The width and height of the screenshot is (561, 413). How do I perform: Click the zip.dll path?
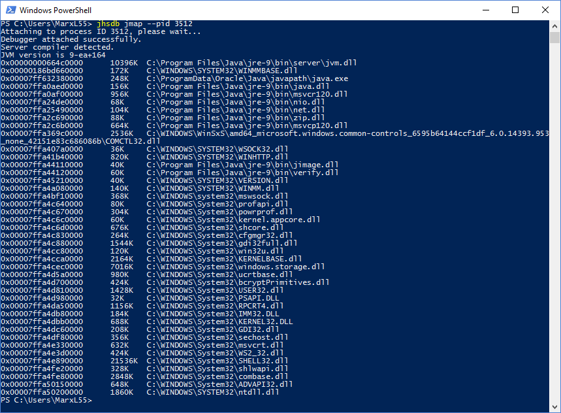click(x=235, y=118)
